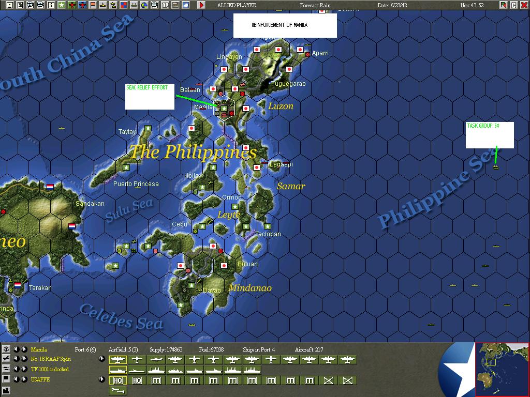This screenshot has height=397, width=530.
Task: Click the Japanese flag at Aparri
Action: [x=300, y=50]
